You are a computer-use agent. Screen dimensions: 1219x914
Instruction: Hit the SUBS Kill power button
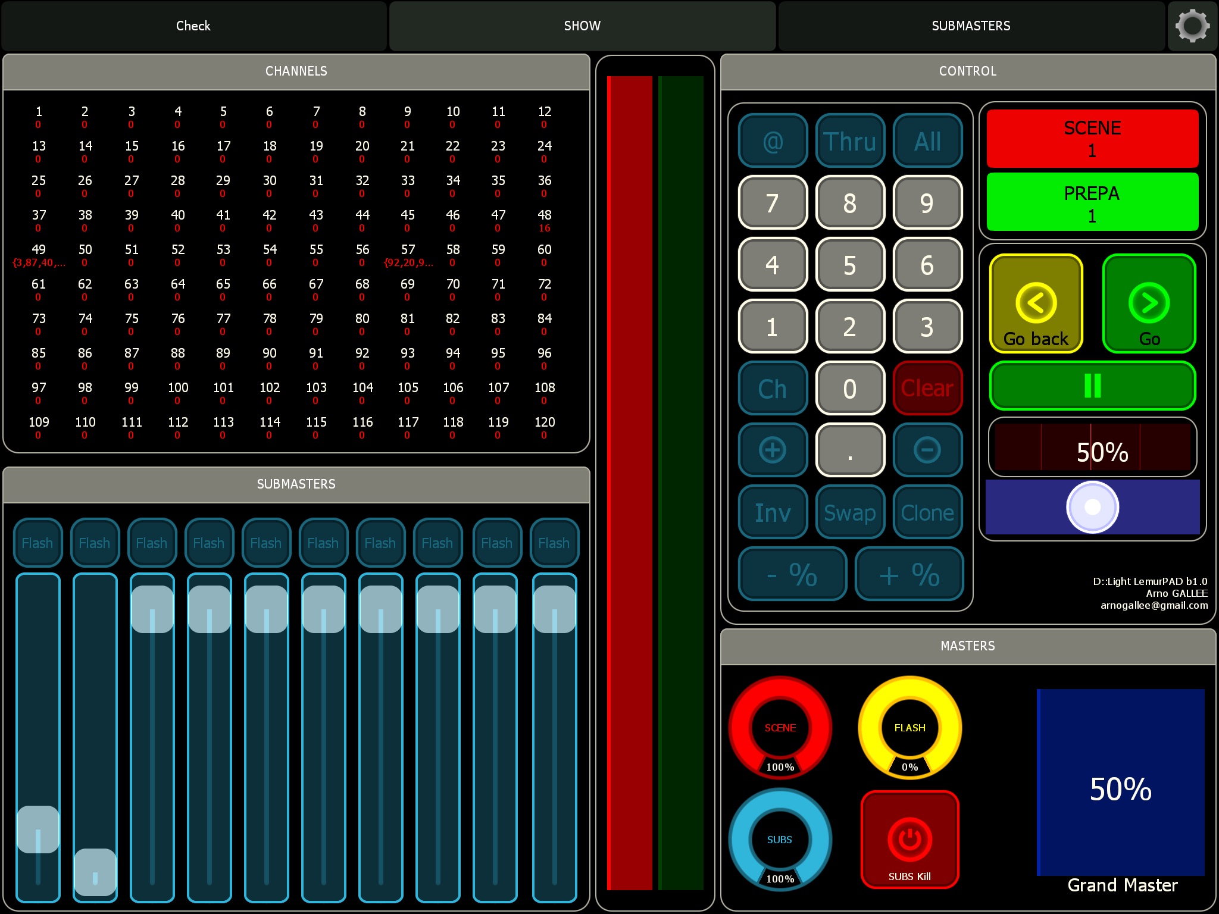point(909,840)
